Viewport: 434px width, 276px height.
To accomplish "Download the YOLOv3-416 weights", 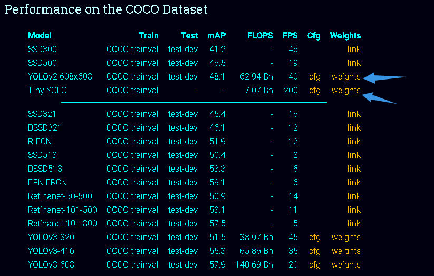I will pyautogui.click(x=346, y=251).
